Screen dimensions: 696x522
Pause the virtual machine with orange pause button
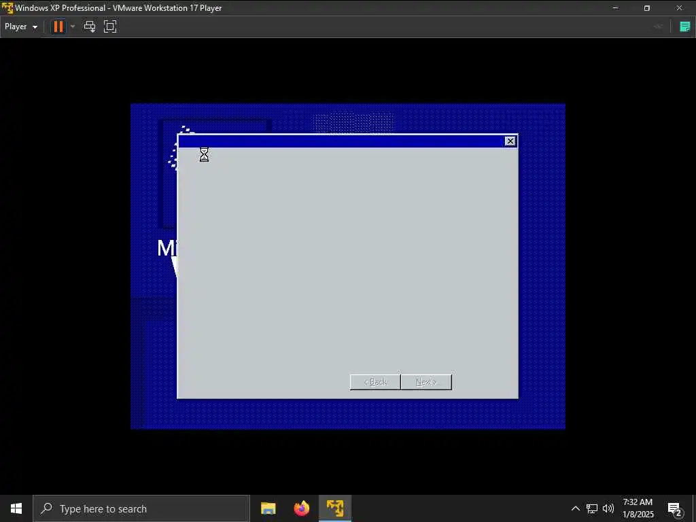tap(58, 27)
